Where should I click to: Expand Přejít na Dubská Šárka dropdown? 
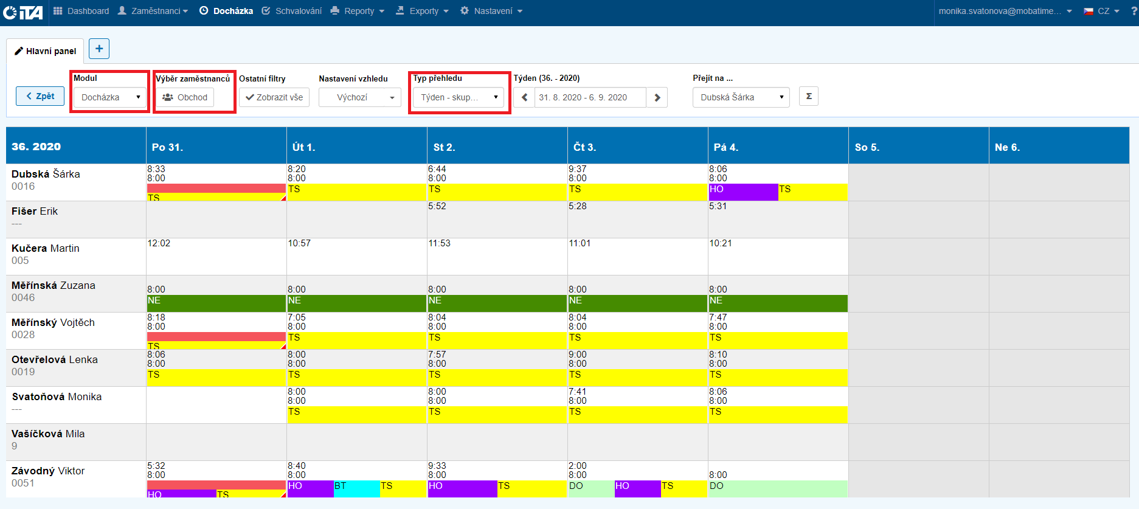pyautogui.click(x=741, y=97)
